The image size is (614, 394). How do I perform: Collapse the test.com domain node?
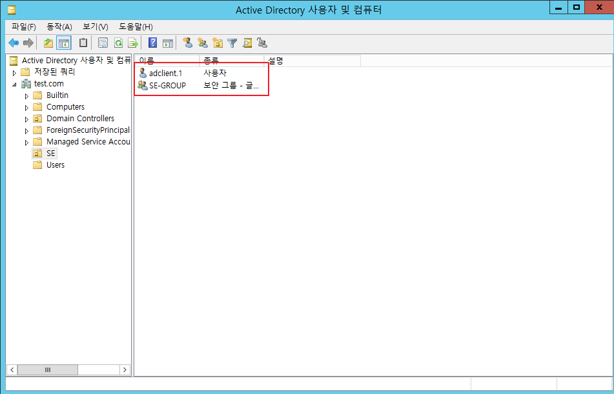pyautogui.click(x=14, y=84)
